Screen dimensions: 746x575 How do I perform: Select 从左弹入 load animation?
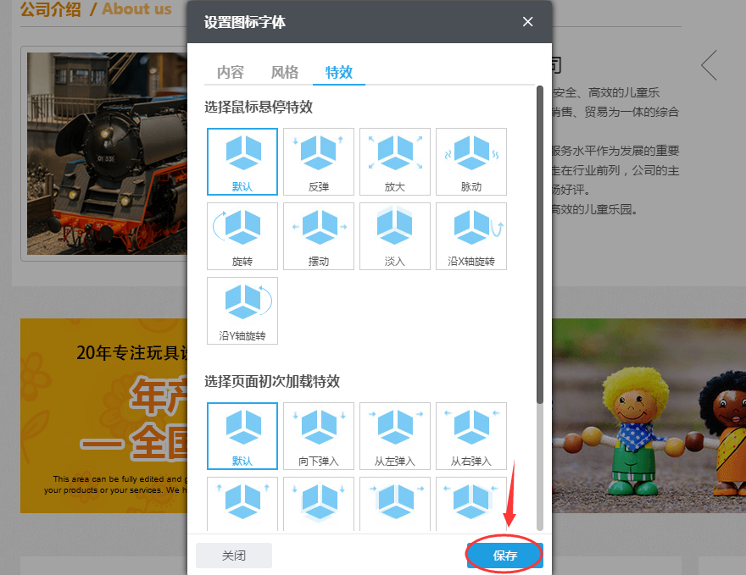pos(395,436)
